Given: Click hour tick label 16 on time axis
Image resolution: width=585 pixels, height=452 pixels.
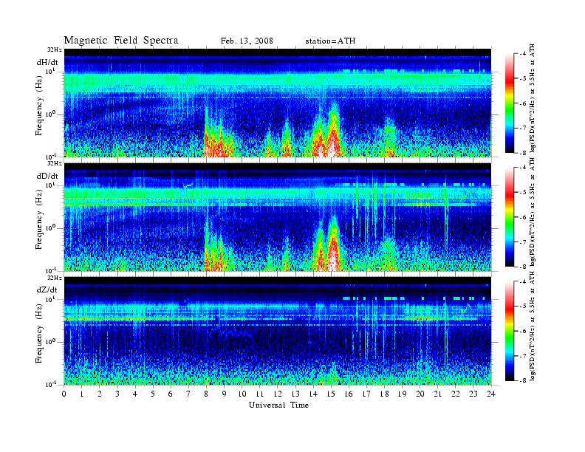Looking at the screenshot, I should pos(349,394).
